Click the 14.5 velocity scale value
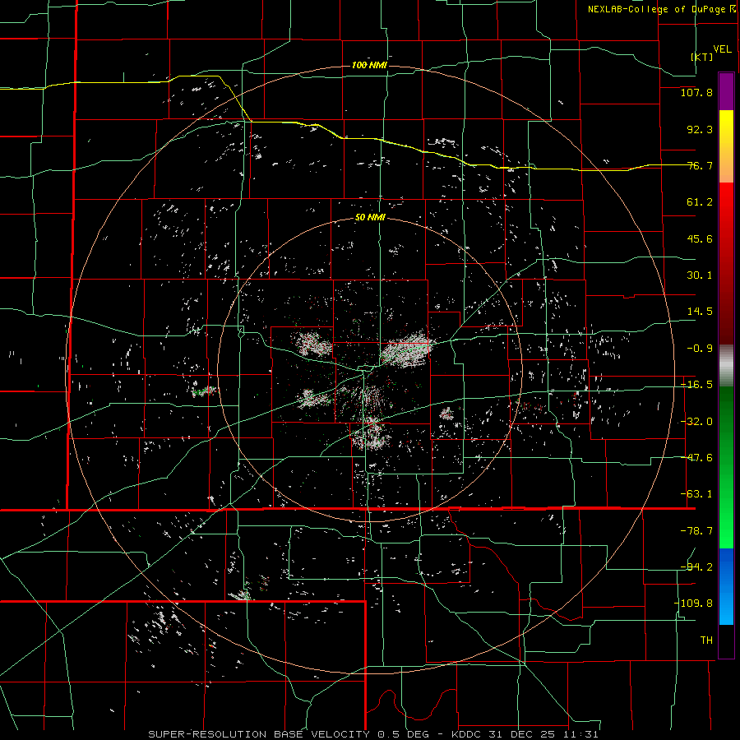 700,312
